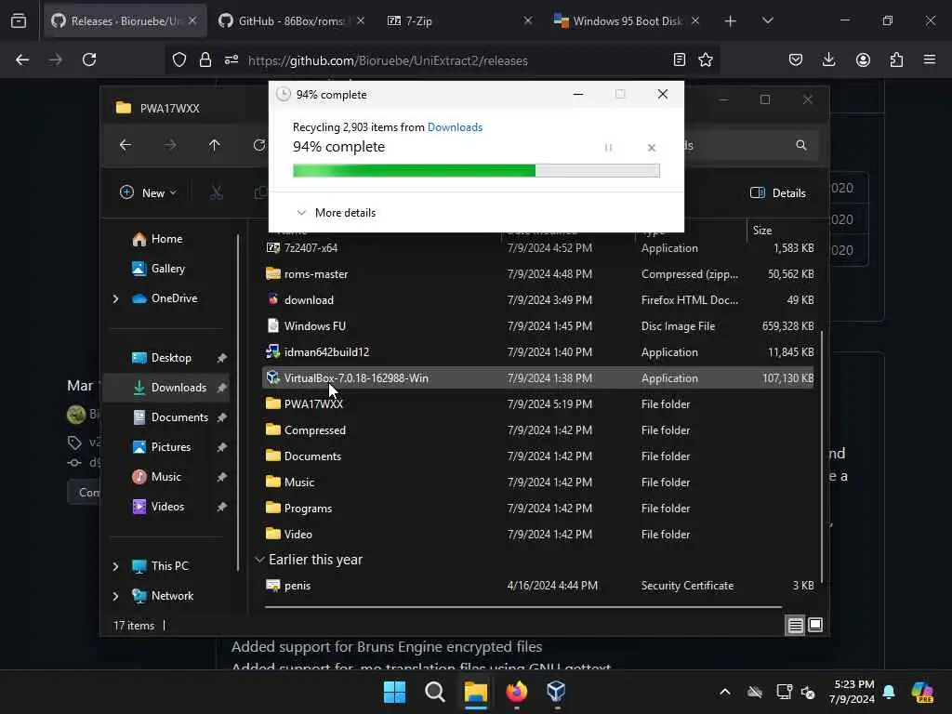Unpin Desktop using its pin icon

[221, 358]
